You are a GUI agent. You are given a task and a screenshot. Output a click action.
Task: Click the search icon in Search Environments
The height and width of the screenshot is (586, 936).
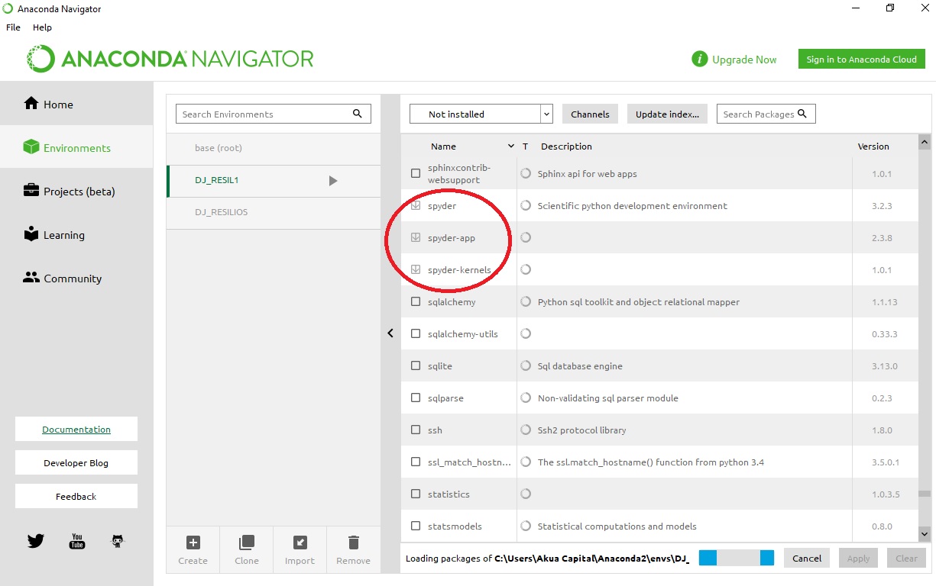click(357, 114)
